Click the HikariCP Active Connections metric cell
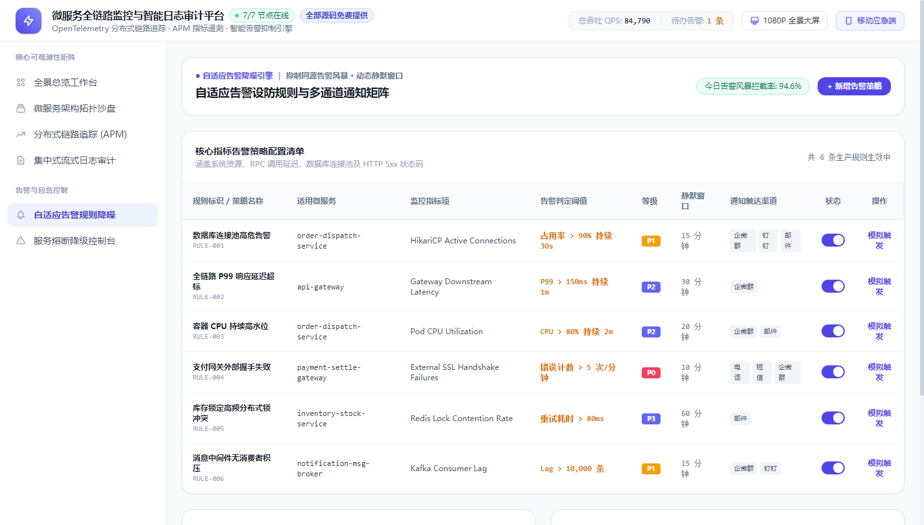 pyautogui.click(x=463, y=241)
